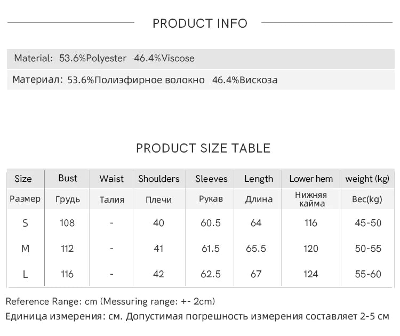Image resolution: width=400 pixels, height=336 pixels.
Task: Click the weight range 55-60
Action: (368, 274)
